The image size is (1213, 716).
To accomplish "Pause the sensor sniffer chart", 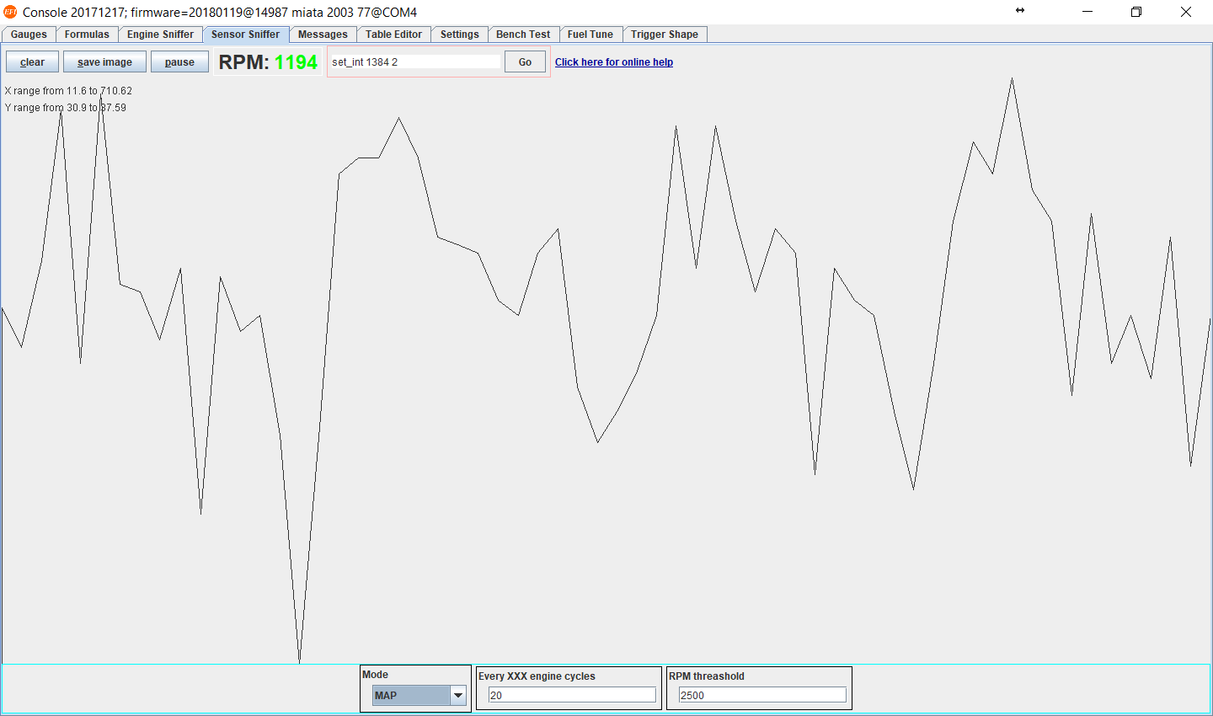I will (179, 62).
